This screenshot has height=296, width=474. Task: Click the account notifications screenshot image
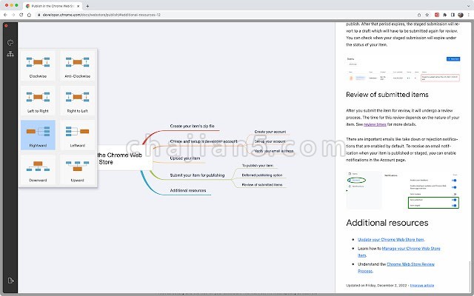tap(403, 190)
